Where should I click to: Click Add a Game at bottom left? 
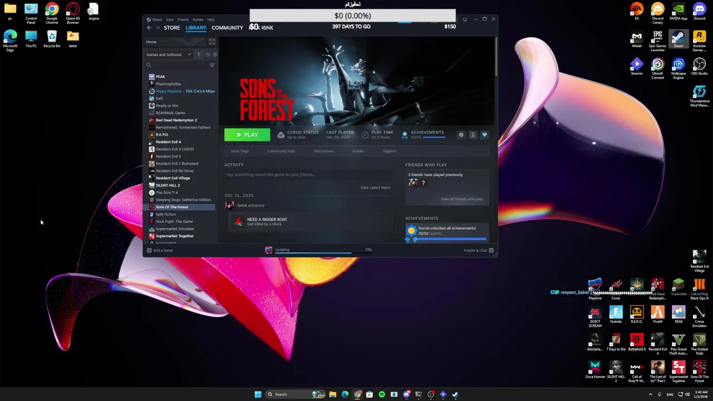(x=160, y=251)
